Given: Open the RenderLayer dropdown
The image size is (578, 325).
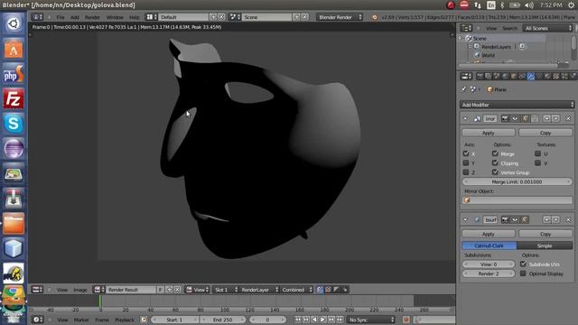Looking at the screenshot, I should tap(259, 290).
